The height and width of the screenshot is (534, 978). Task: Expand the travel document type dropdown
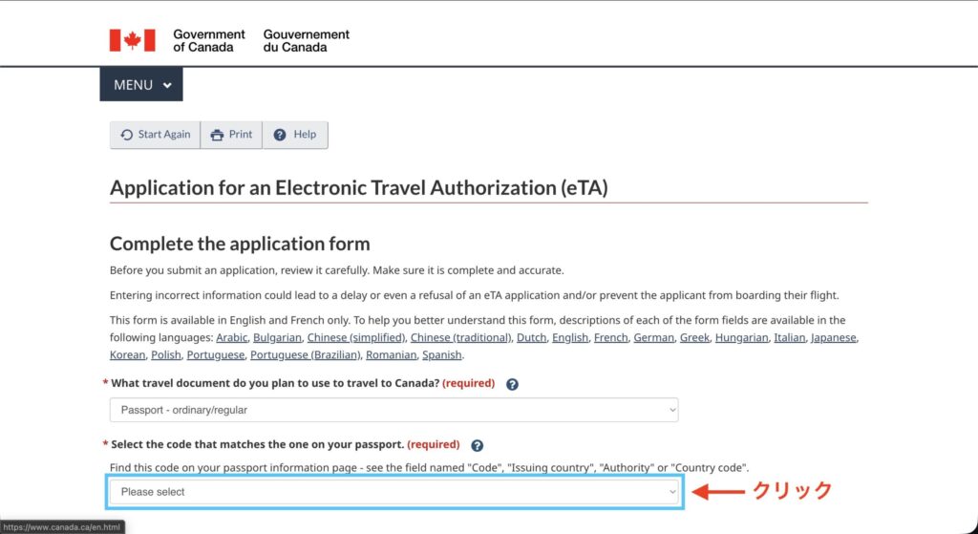pos(393,410)
